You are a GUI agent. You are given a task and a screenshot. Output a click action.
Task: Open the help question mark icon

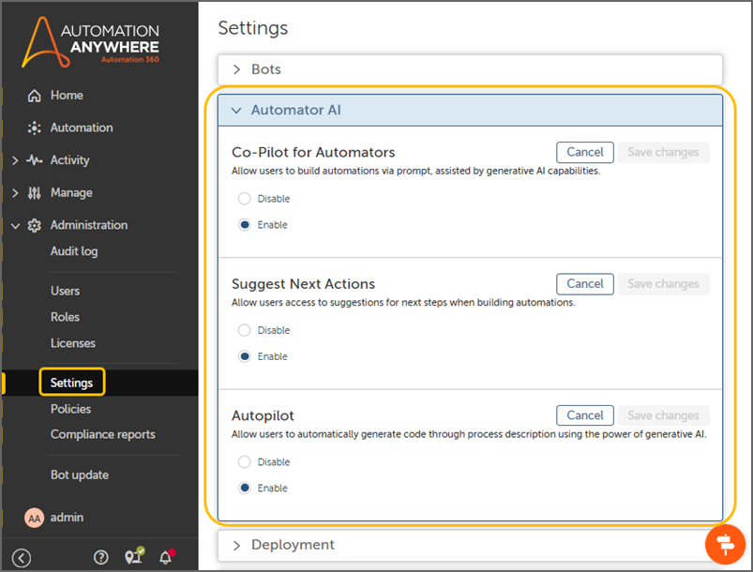click(x=101, y=557)
